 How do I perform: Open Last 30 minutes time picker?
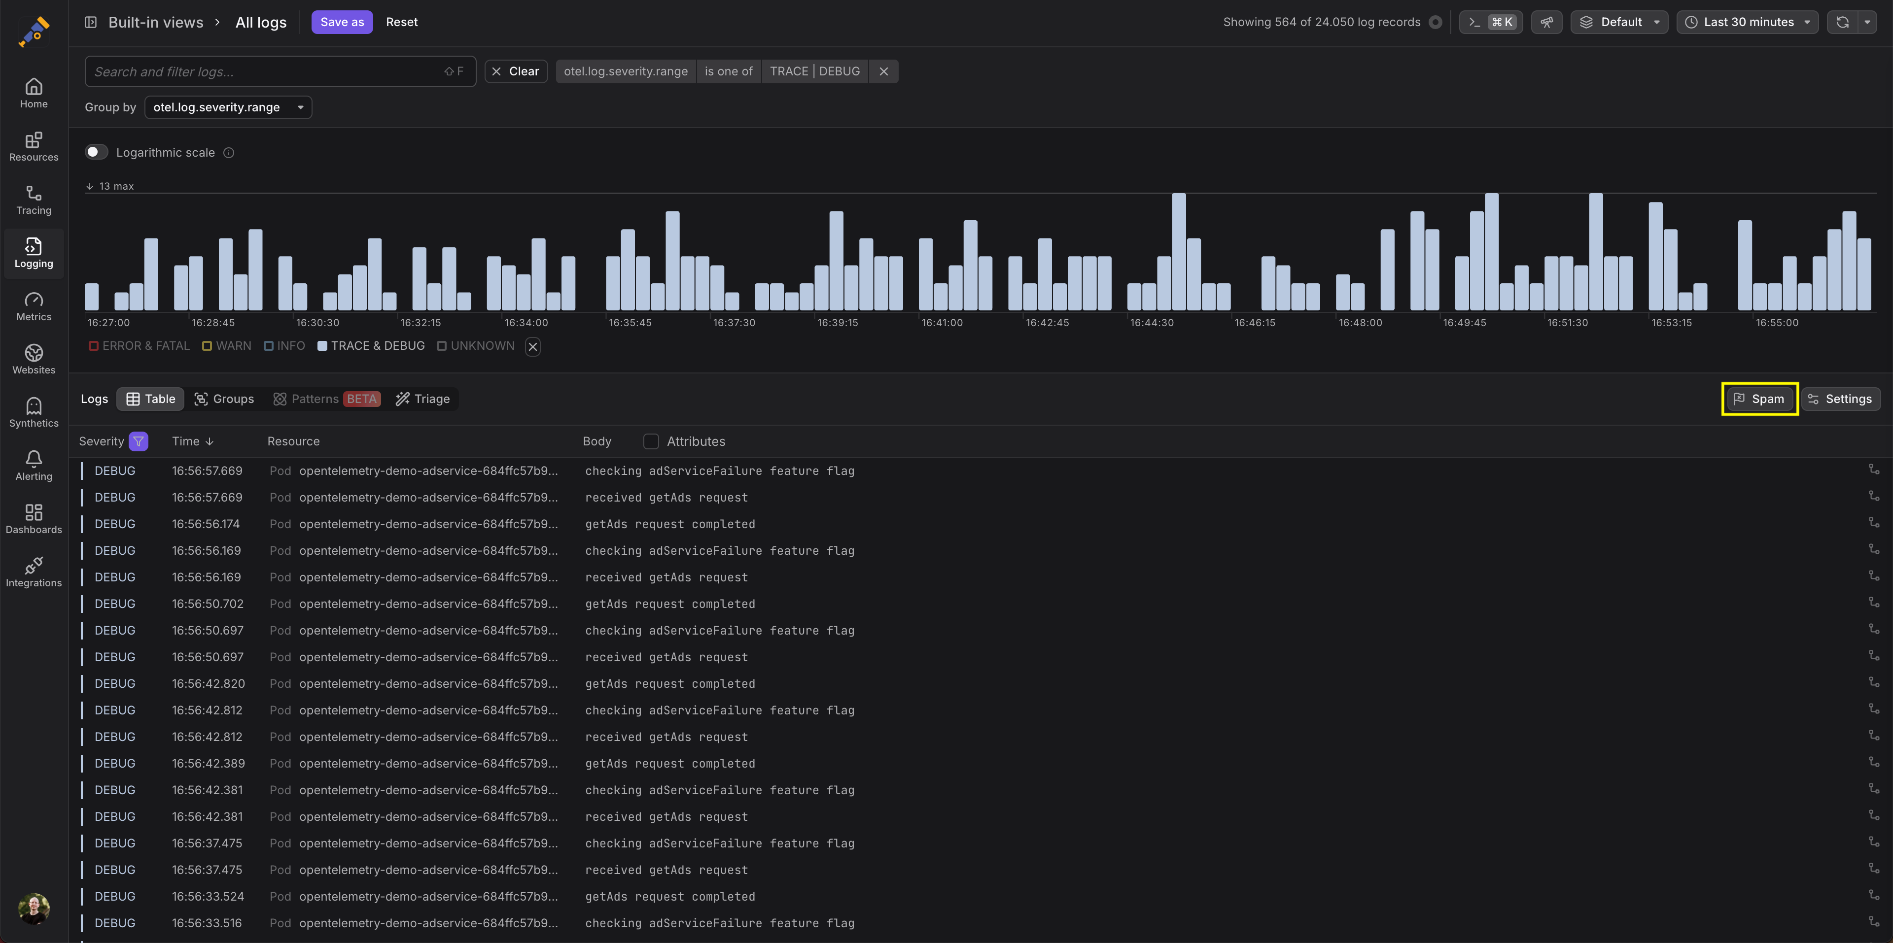1747,22
